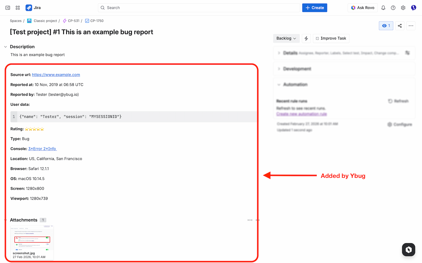The image size is (422, 263).
Task: Open the Attachments overflow menu
Action: (x=250, y=220)
